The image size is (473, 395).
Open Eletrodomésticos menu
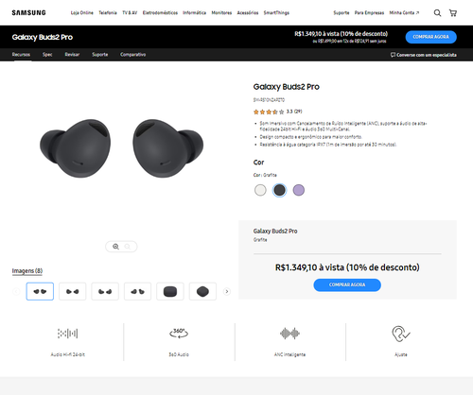click(x=160, y=13)
